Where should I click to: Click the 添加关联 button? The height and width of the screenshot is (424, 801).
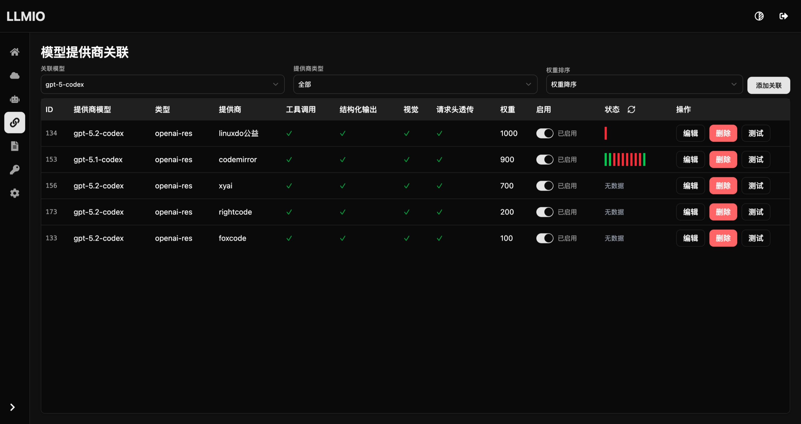pyautogui.click(x=768, y=85)
